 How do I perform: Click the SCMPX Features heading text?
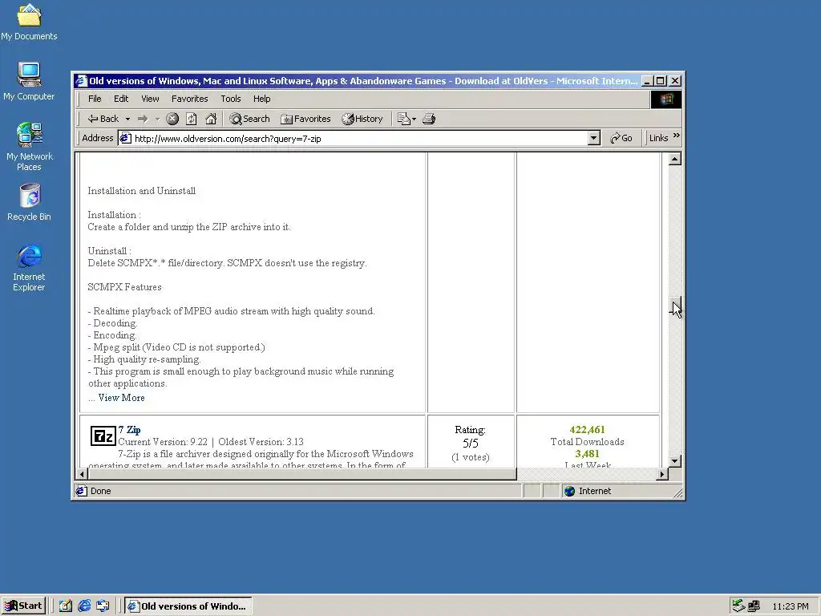(124, 287)
